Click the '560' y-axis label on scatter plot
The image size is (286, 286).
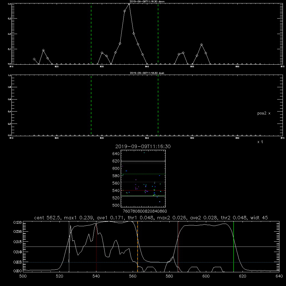116,183
